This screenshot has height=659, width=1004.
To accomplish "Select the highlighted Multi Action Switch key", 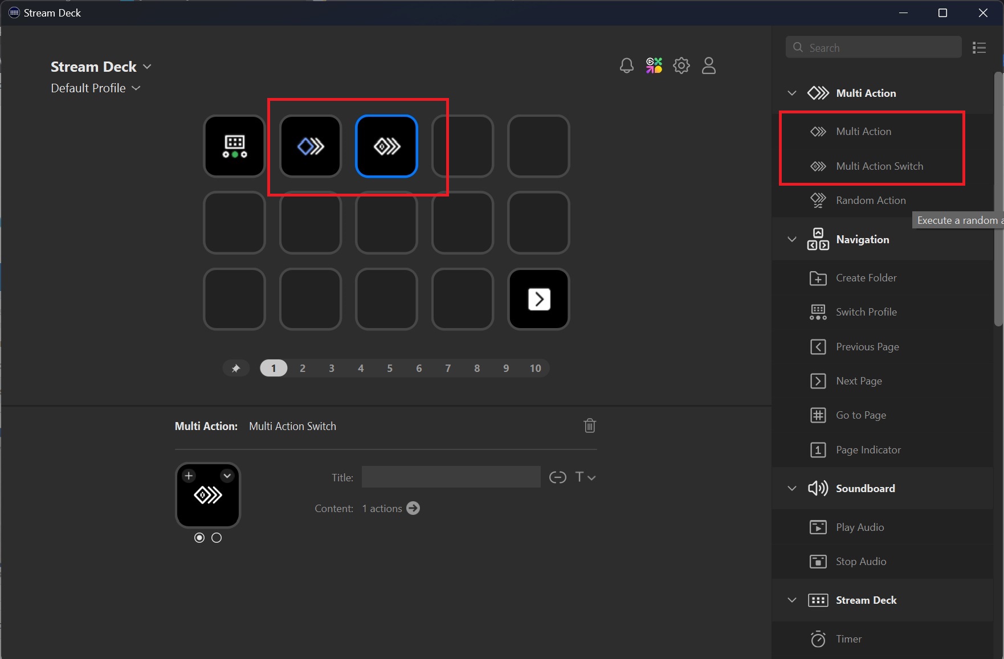I will [386, 146].
